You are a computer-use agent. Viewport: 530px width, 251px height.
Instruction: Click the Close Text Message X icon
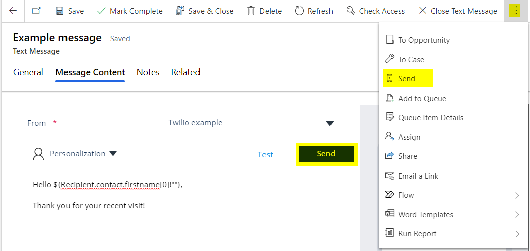[x=423, y=11]
